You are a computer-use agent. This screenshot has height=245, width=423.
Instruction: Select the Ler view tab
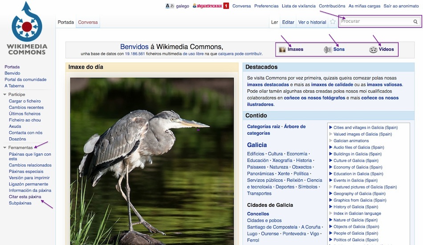tap(274, 22)
